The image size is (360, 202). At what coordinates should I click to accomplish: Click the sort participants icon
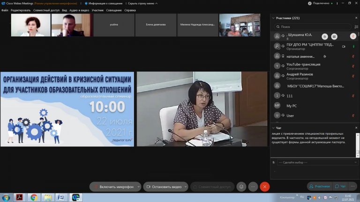(356, 27)
